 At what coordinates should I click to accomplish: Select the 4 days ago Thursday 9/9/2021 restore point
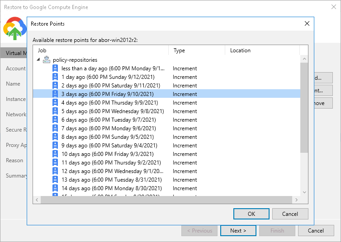click(x=111, y=103)
